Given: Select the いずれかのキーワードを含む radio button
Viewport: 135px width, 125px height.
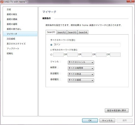Looking at the screenshot, I should 51,55.
